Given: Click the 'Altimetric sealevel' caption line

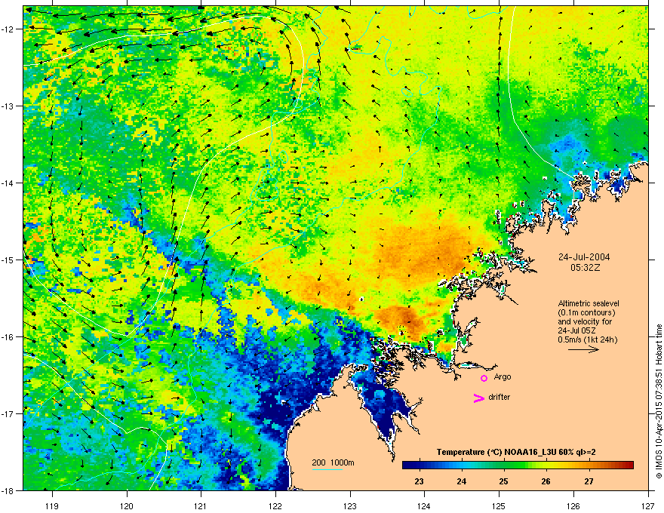Looking at the screenshot, I should click(x=589, y=303).
